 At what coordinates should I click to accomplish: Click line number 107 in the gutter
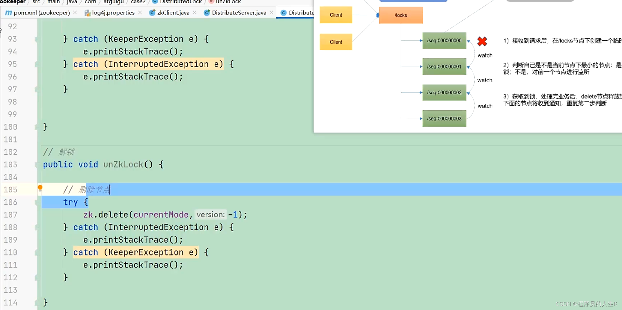10,215
